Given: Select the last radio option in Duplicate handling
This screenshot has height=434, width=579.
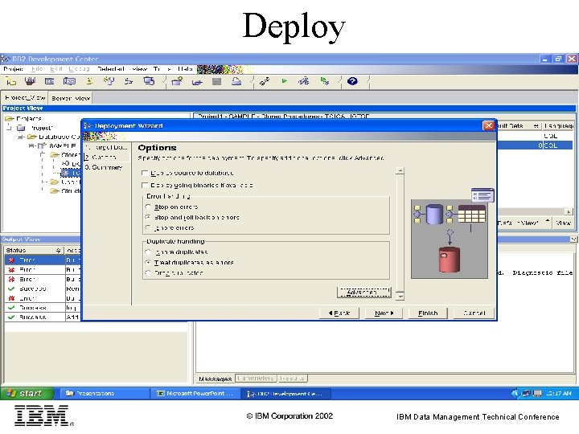Looking at the screenshot, I should pos(148,272).
